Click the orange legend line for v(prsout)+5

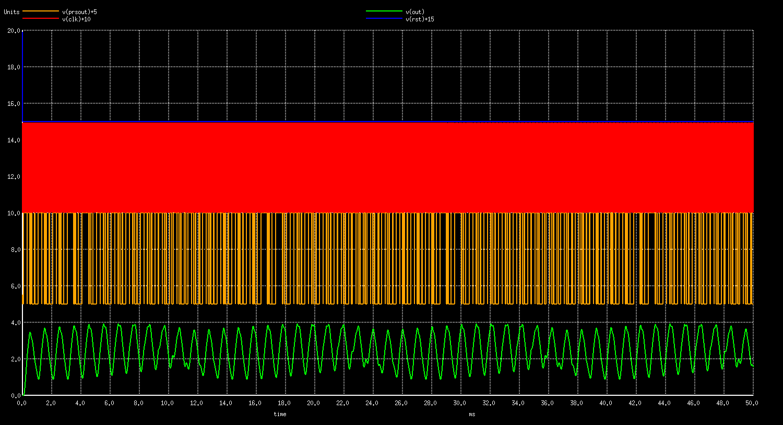(41, 11)
